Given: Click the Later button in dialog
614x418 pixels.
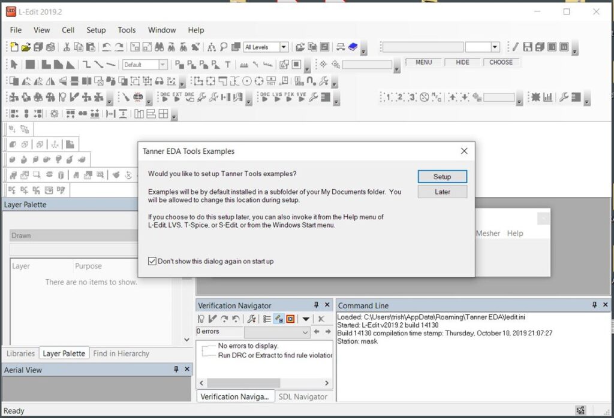Looking at the screenshot, I should click(x=442, y=192).
